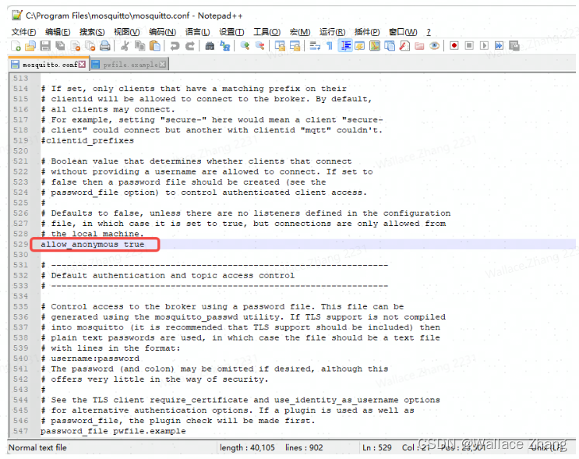Viewport: 579px width, 459px height.
Task: Click the Zoom In icon
Action: click(x=245, y=46)
